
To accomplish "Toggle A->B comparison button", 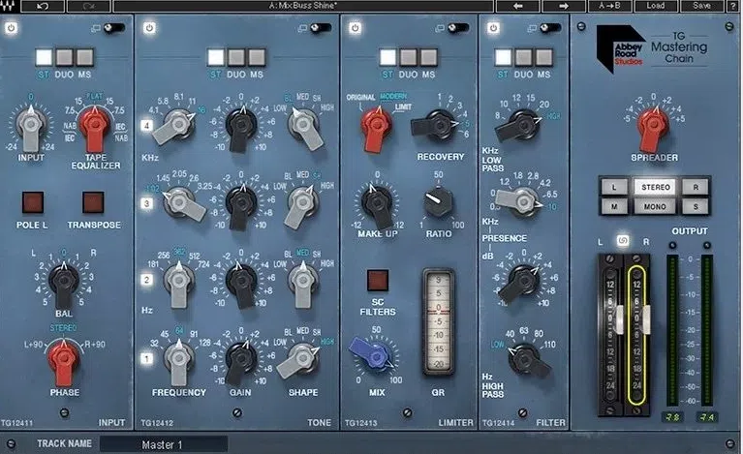I will click(x=610, y=6).
